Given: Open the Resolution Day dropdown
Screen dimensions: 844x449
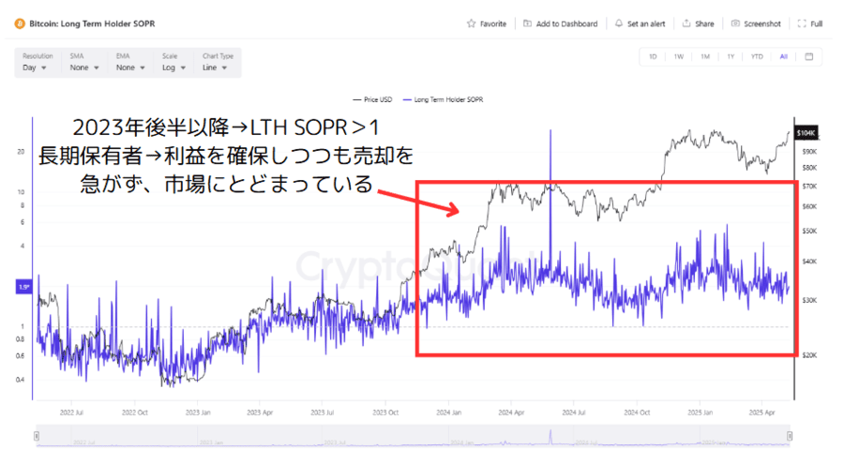Looking at the screenshot, I should pyautogui.click(x=35, y=67).
